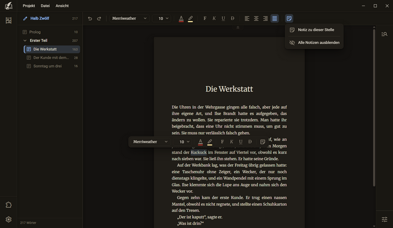Viewport: 393px width, 228px height.
Task: Open the sliders options icon bottom right
Action: pos(384,220)
